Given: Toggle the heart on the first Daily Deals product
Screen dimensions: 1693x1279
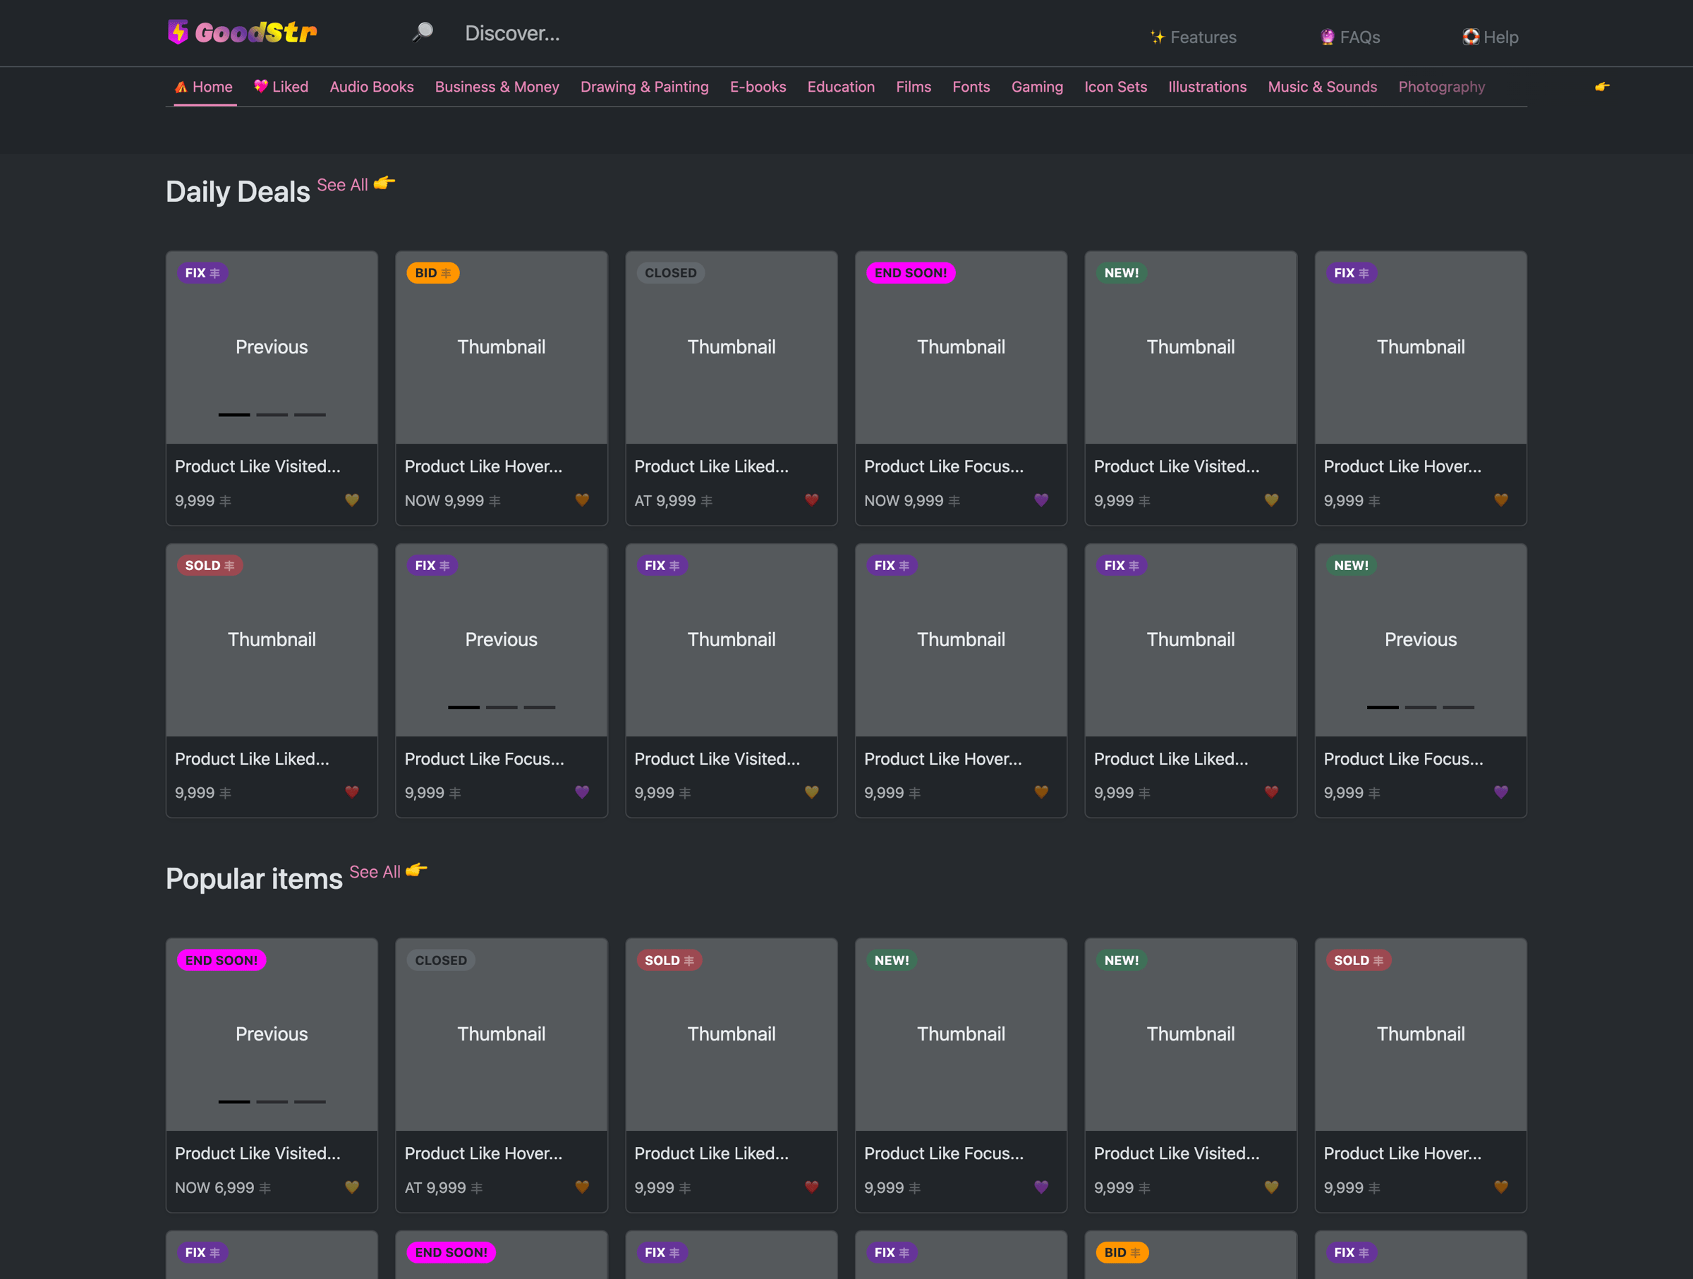Looking at the screenshot, I should pyautogui.click(x=352, y=499).
